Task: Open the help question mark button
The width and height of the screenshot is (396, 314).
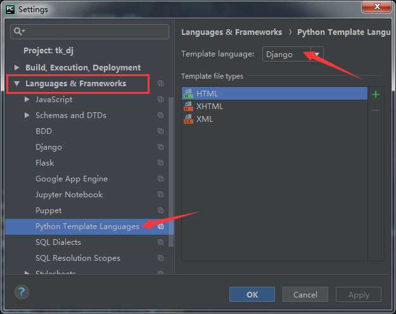Action: point(22,292)
